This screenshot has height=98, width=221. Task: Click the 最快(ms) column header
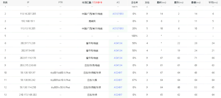click(179, 3)
